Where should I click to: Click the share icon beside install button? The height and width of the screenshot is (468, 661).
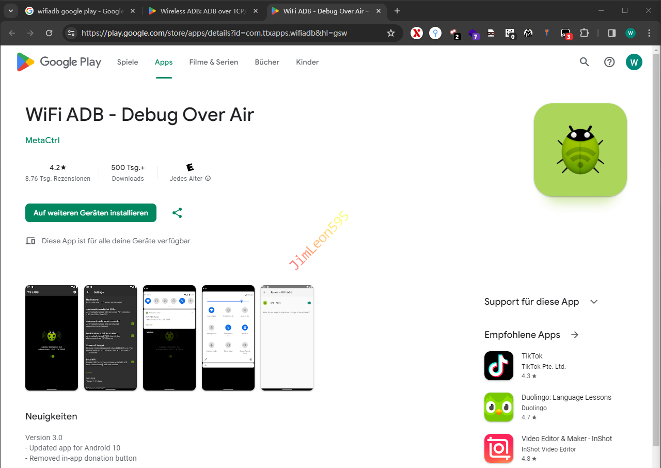[177, 213]
